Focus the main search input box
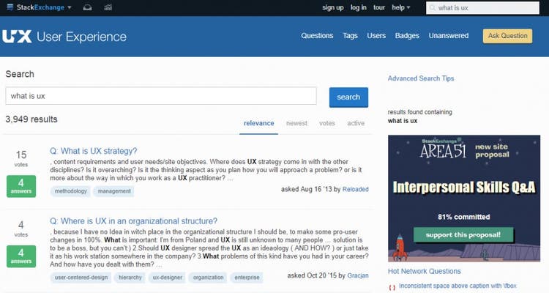 click(161, 96)
